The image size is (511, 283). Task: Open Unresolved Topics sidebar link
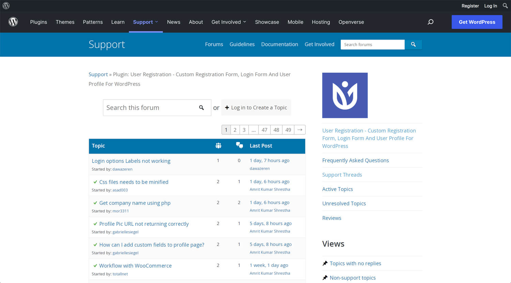[x=344, y=203]
